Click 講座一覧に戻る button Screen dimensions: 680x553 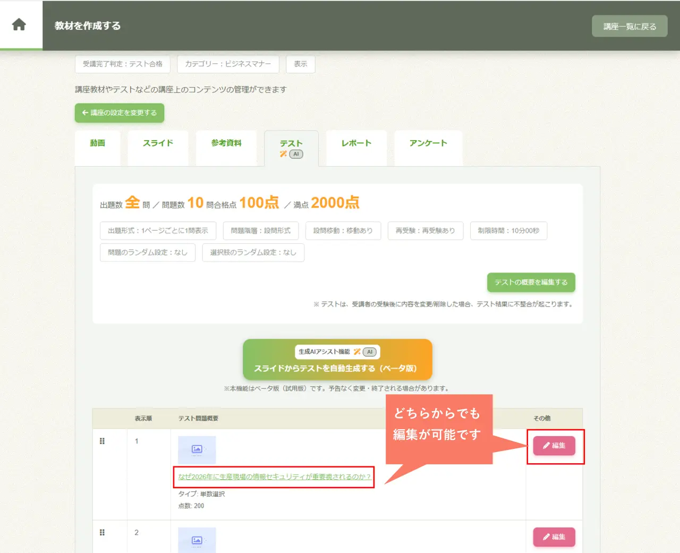coord(630,26)
